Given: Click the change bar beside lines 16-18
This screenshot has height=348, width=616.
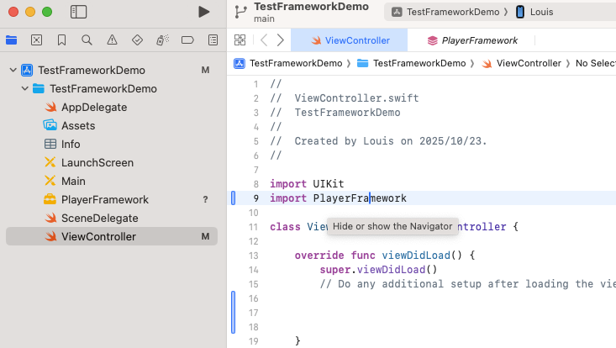Looking at the screenshot, I should pos(233,312).
